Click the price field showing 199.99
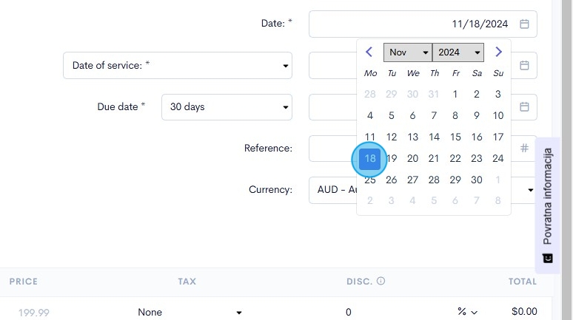 [x=34, y=313]
